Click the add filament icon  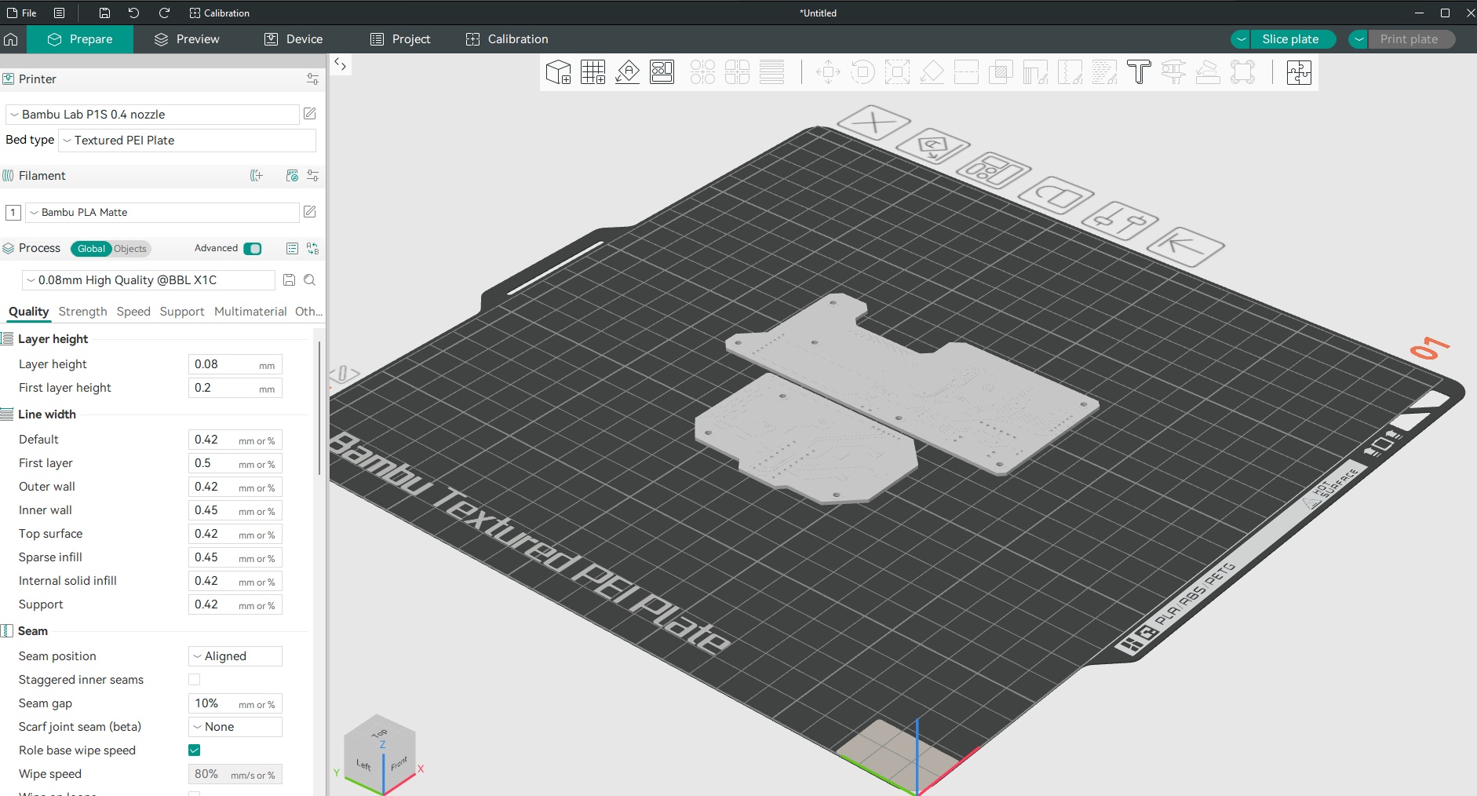click(x=257, y=176)
